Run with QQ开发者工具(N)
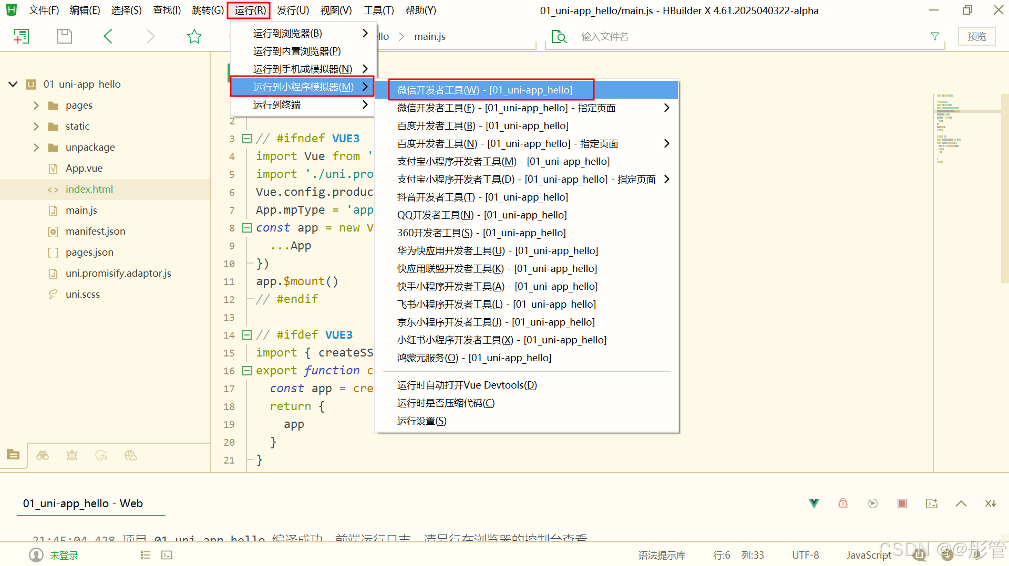 [x=527, y=215]
